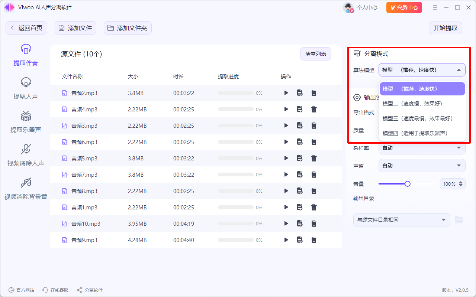Click 分享软件 link
Screen dimensions: 476x297
point(90,290)
